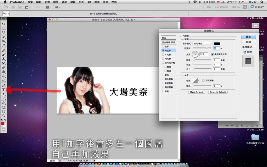
Task: Open the 輪廓 contour picker dropdown
Action: coord(198,81)
